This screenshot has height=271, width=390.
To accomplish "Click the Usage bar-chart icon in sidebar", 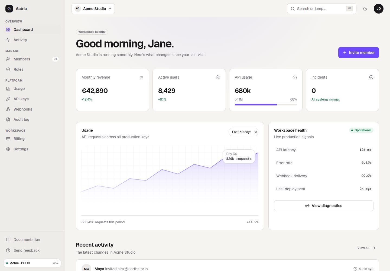I will point(8,89).
